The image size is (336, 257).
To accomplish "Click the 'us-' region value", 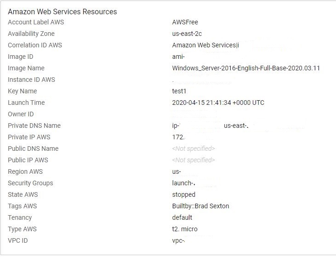I will [177, 171].
